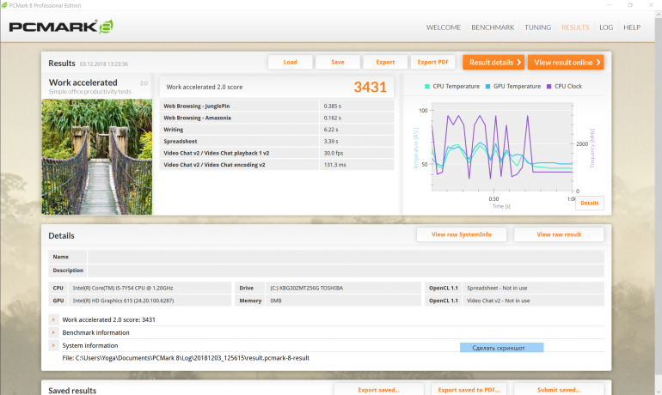Expand Work accelerated 2.0 score details

click(53, 319)
